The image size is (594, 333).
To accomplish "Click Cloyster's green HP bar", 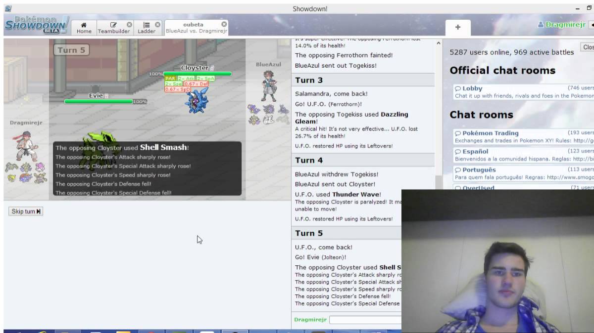I will tap(198, 74).
